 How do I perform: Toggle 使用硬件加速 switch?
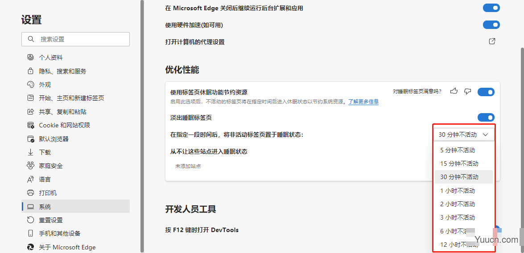pos(491,24)
